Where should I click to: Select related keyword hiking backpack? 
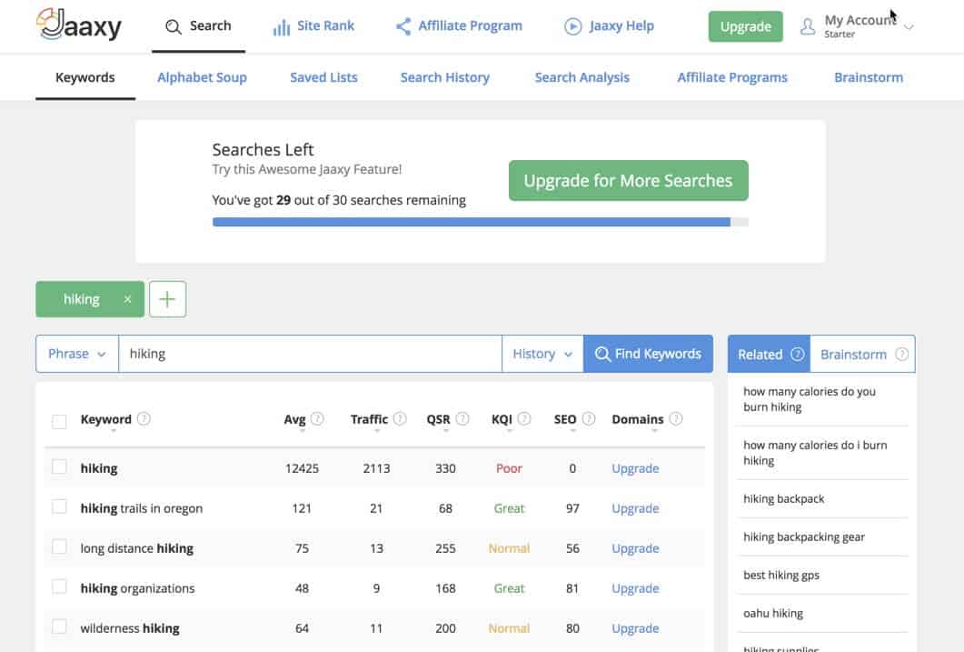click(784, 499)
